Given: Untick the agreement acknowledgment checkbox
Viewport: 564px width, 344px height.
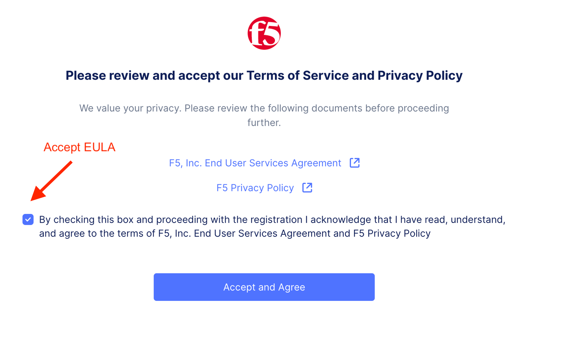Looking at the screenshot, I should click(x=28, y=219).
